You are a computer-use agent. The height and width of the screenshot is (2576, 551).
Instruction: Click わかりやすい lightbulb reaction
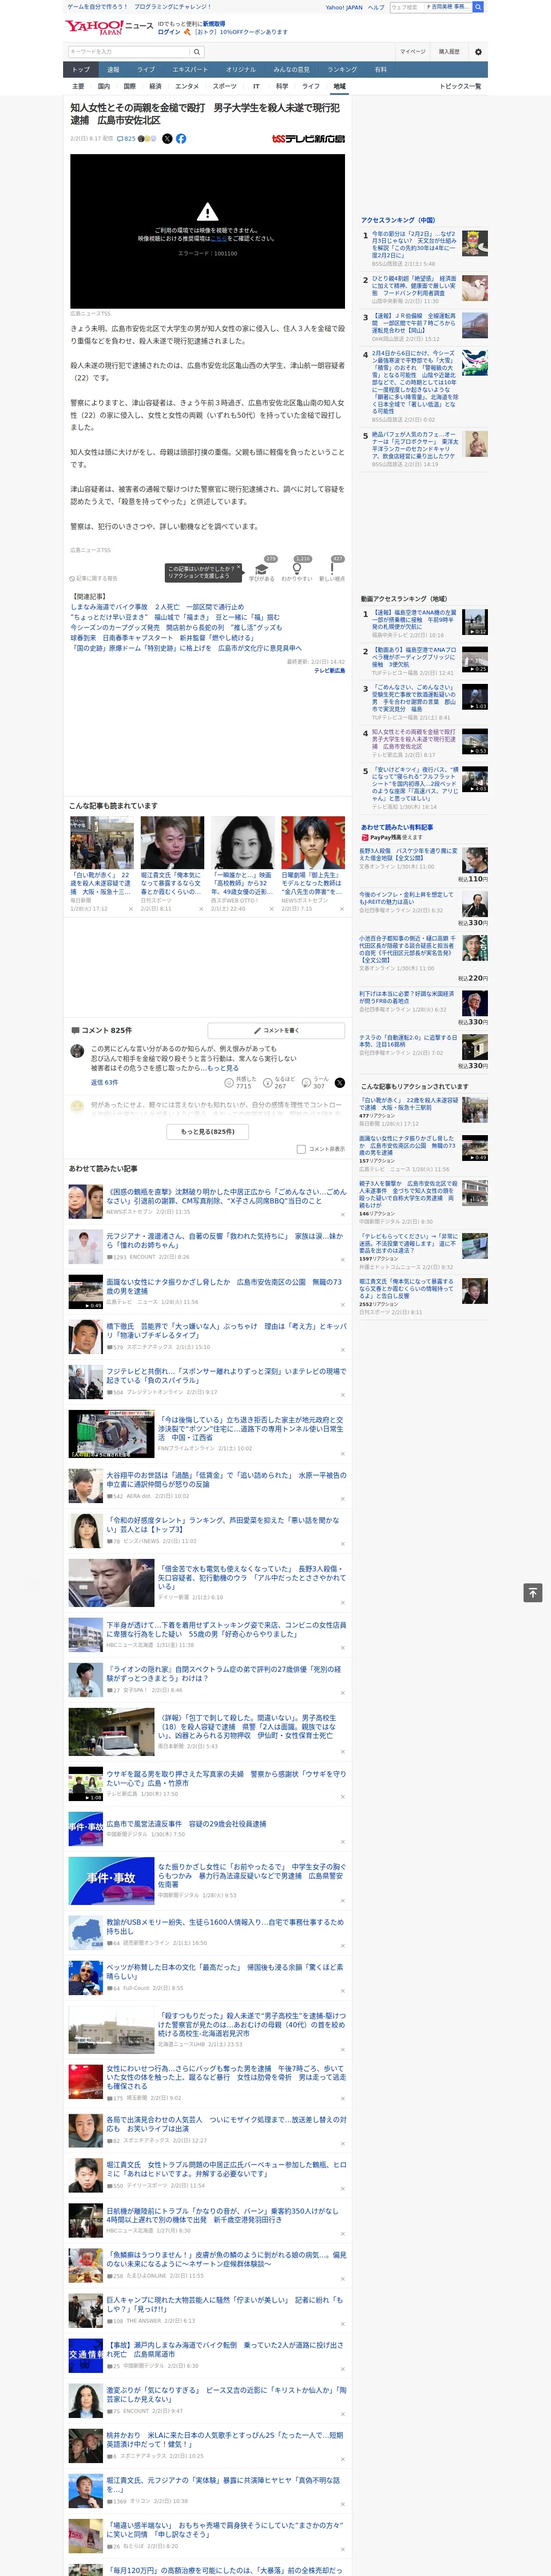coord(296,569)
